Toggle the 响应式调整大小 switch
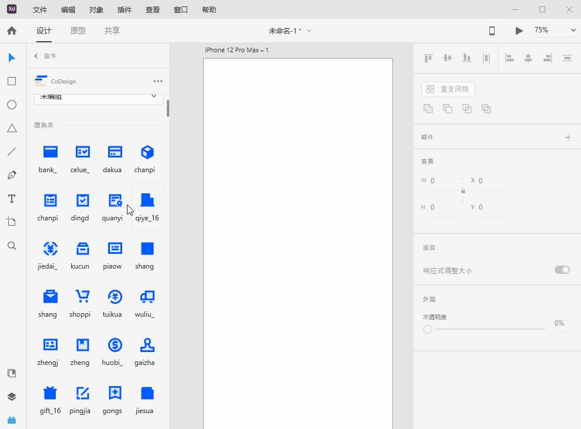 click(x=562, y=270)
